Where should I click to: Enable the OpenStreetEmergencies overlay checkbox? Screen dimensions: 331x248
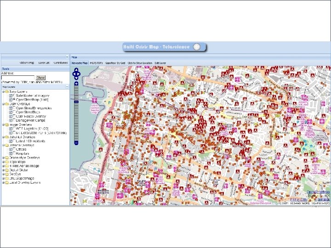pyautogui.click(x=14, y=107)
